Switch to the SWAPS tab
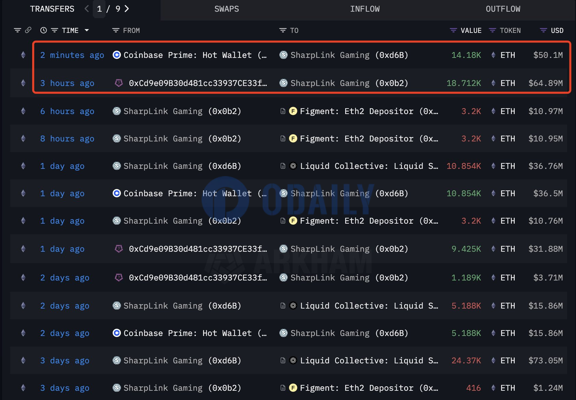The image size is (576, 400). (226, 9)
